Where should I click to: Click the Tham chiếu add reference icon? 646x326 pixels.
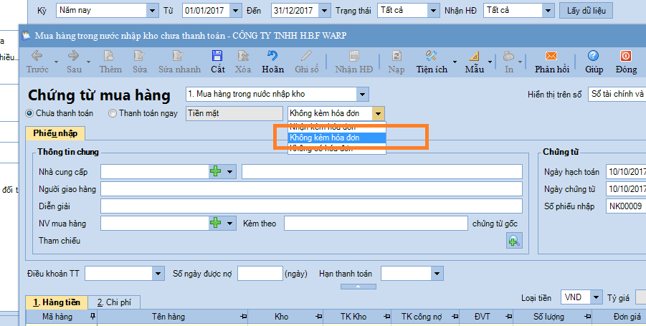(513, 241)
